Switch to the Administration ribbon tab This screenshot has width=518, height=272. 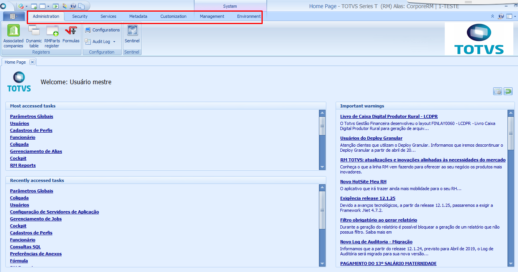[x=46, y=16]
